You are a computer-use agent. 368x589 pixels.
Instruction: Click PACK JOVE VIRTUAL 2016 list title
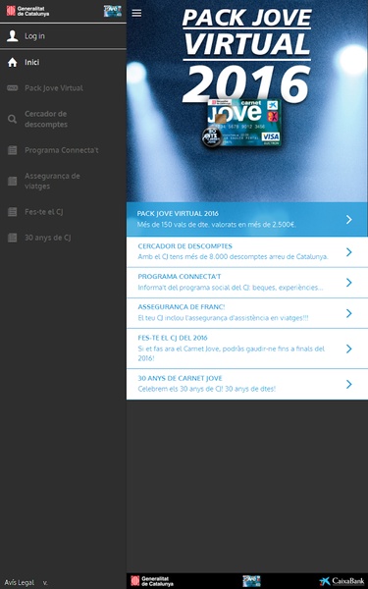tap(178, 213)
